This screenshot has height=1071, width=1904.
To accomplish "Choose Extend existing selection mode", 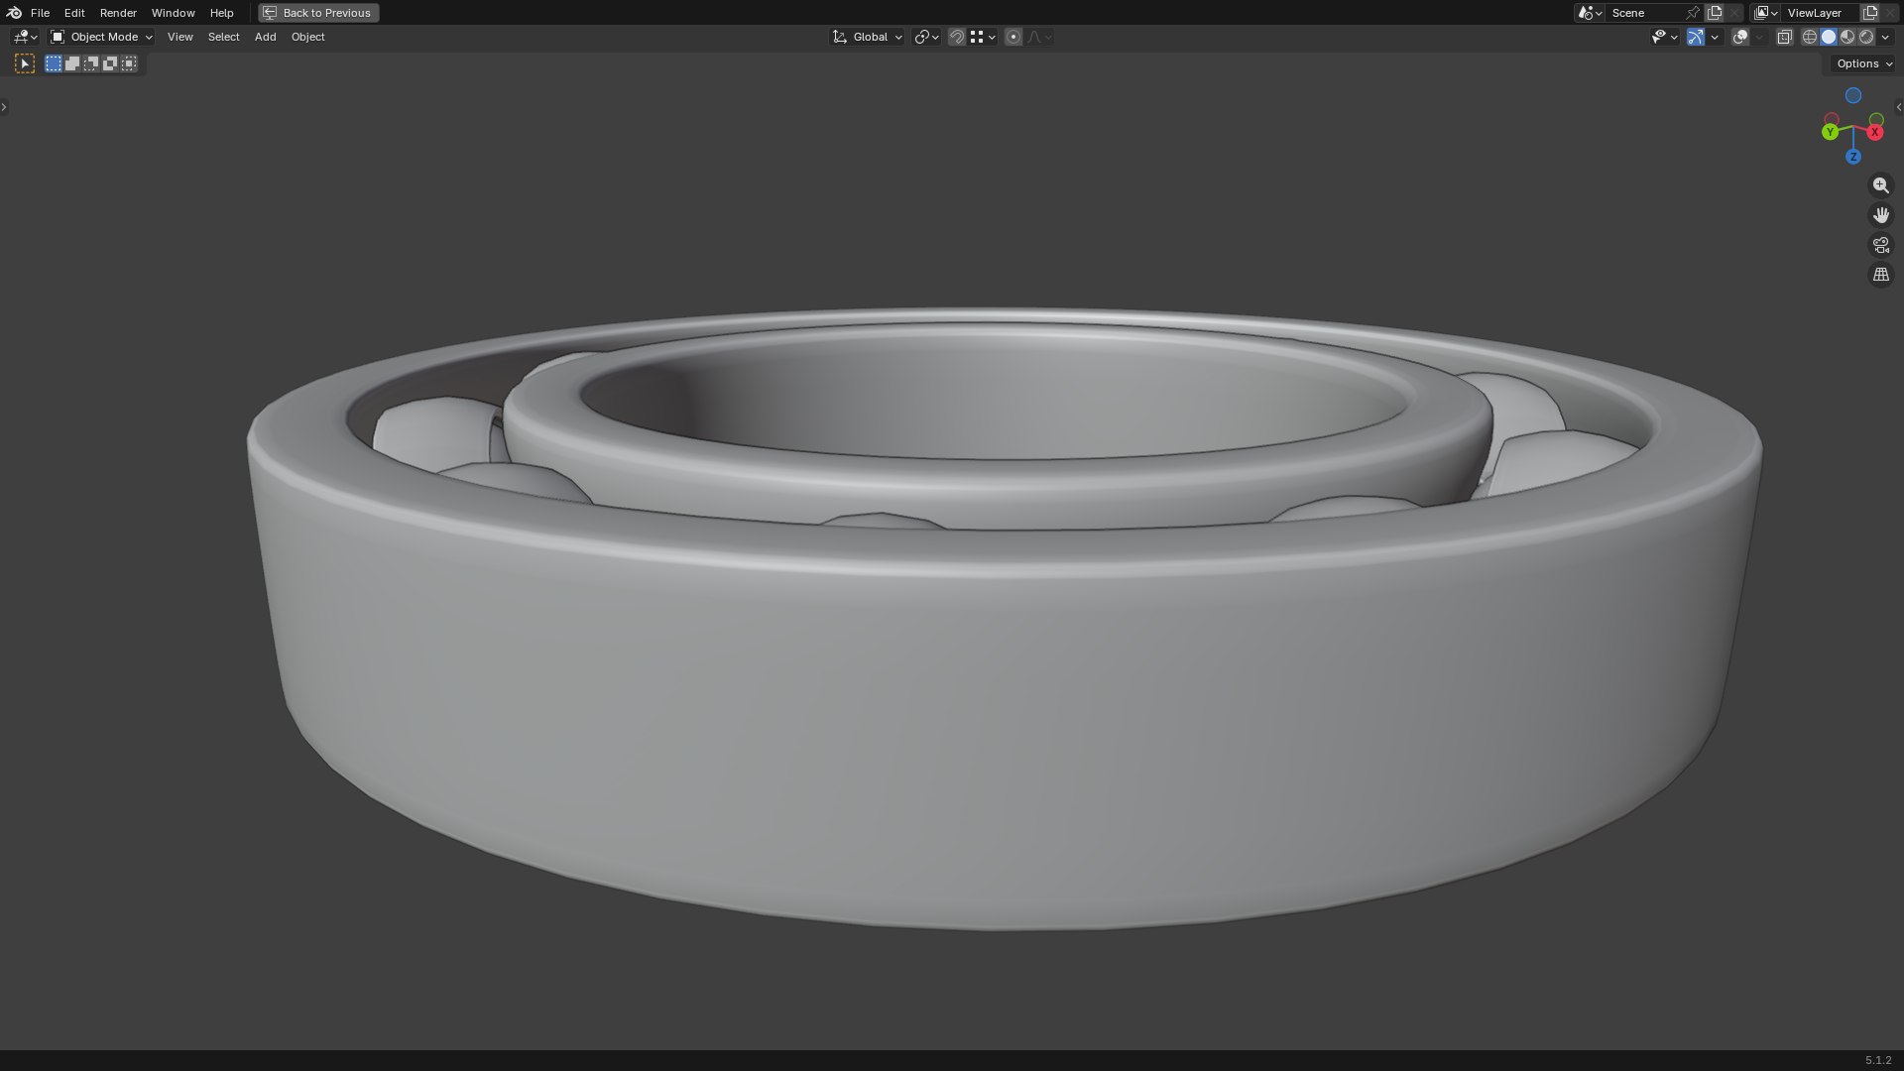I will click(x=72, y=63).
